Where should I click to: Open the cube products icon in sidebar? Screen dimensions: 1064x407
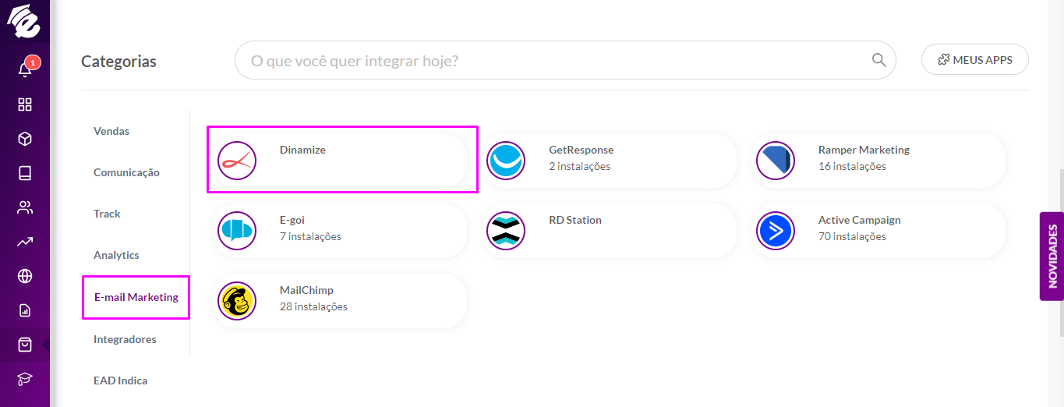25,139
